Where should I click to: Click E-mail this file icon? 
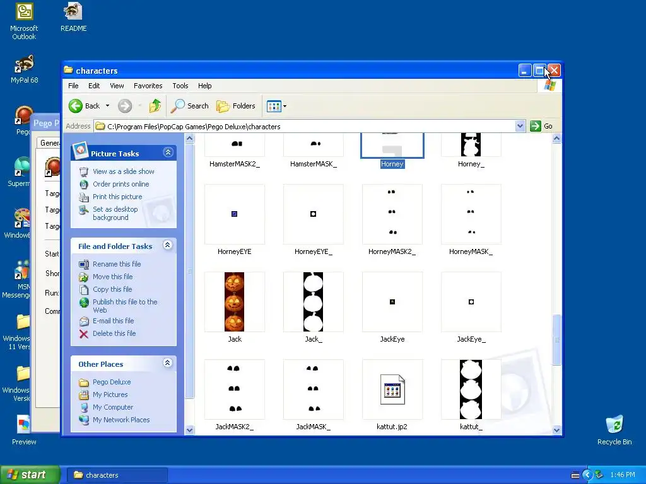tap(84, 321)
